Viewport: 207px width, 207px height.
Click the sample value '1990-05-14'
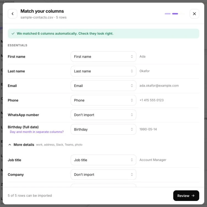click(148, 129)
